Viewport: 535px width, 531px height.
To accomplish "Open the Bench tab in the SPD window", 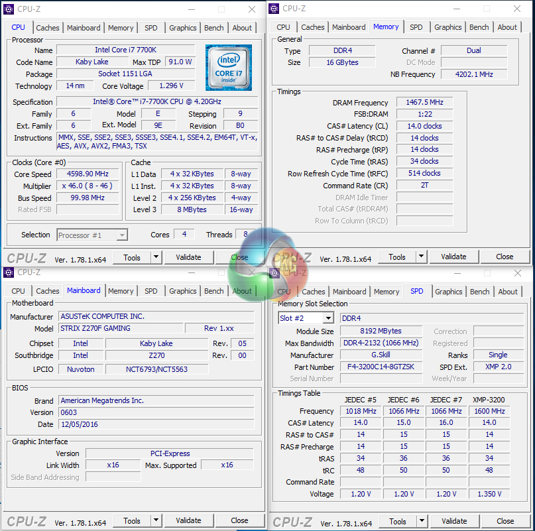I will click(x=479, y=292).
